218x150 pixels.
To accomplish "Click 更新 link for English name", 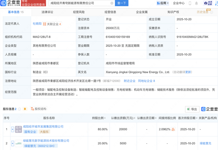I will (188, 72).
